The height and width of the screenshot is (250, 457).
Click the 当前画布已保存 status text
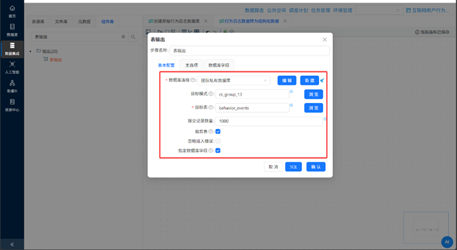[x=432, y=32]
